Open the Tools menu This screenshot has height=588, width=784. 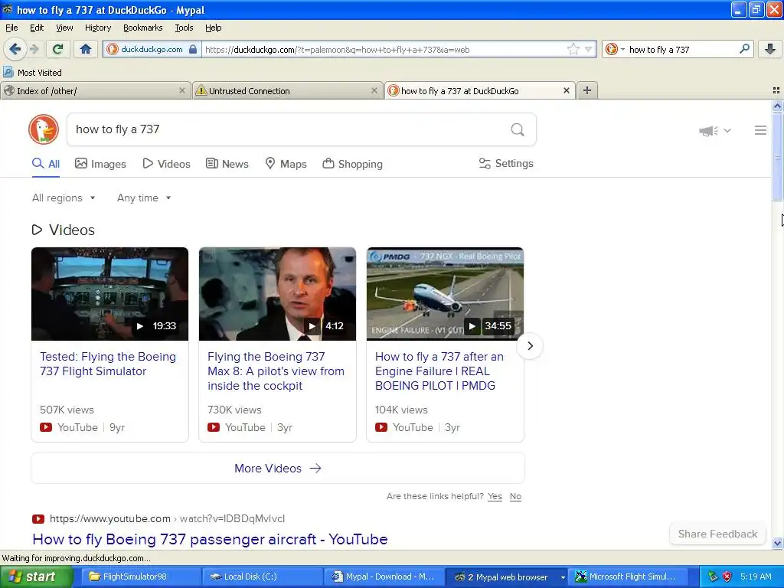pyautogui.click(x=184, y=28)
